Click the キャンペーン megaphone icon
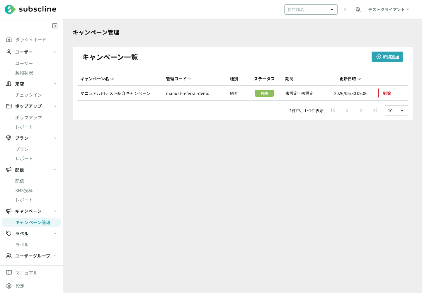 pyautogui.click(x=9, y=211)
